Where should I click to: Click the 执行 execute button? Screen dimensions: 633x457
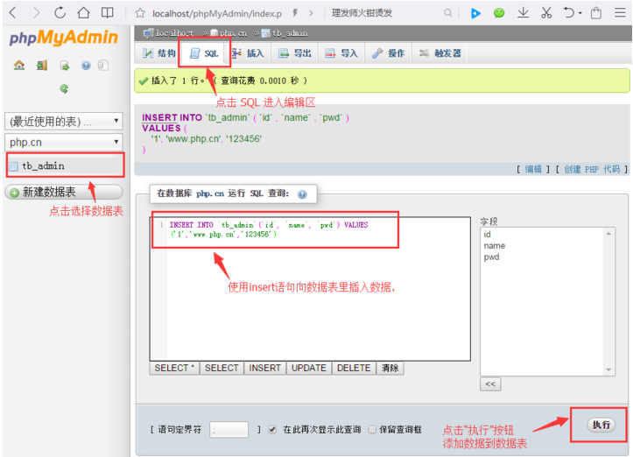point(601,425)
